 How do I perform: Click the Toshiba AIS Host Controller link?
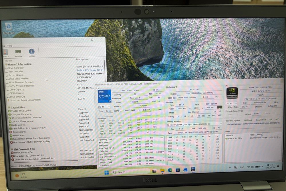tap(90, 70)
